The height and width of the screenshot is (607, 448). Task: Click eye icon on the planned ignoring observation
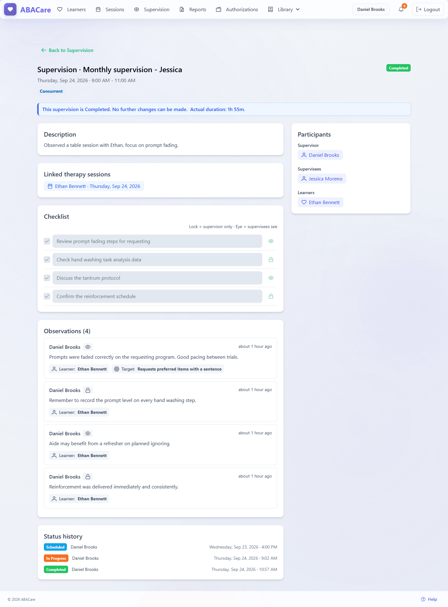[x=88, y=433]
